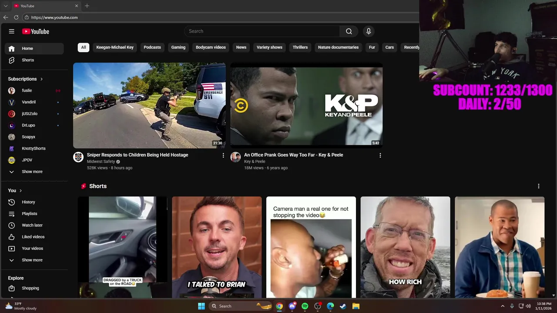
Task: Expand Subscriptions section chevron
Action: 41,79
